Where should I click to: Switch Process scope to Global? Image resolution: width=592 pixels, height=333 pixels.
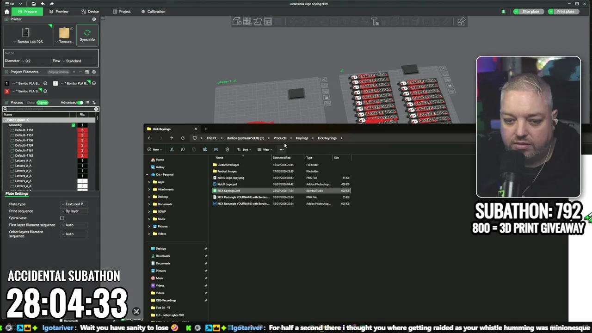[x=31, y=103]
